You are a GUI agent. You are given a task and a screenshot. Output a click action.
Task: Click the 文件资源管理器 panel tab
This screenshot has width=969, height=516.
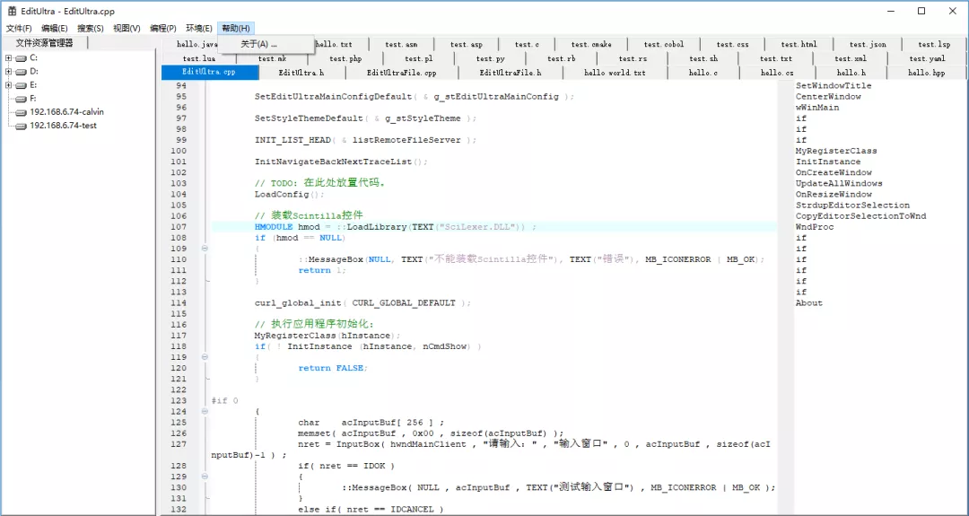pos(45,43)
